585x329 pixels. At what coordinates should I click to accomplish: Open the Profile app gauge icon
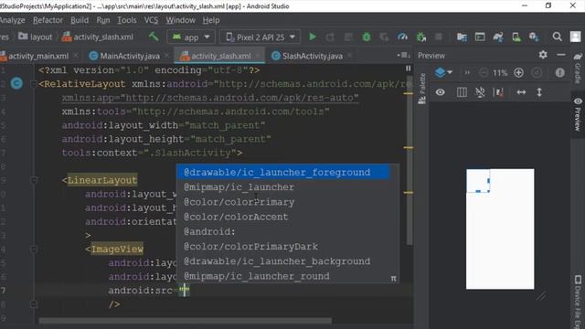coord(402,37)
